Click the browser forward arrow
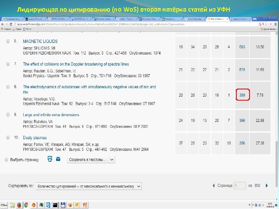This screenshot has width=279, height=209. [x=7, y=24]
